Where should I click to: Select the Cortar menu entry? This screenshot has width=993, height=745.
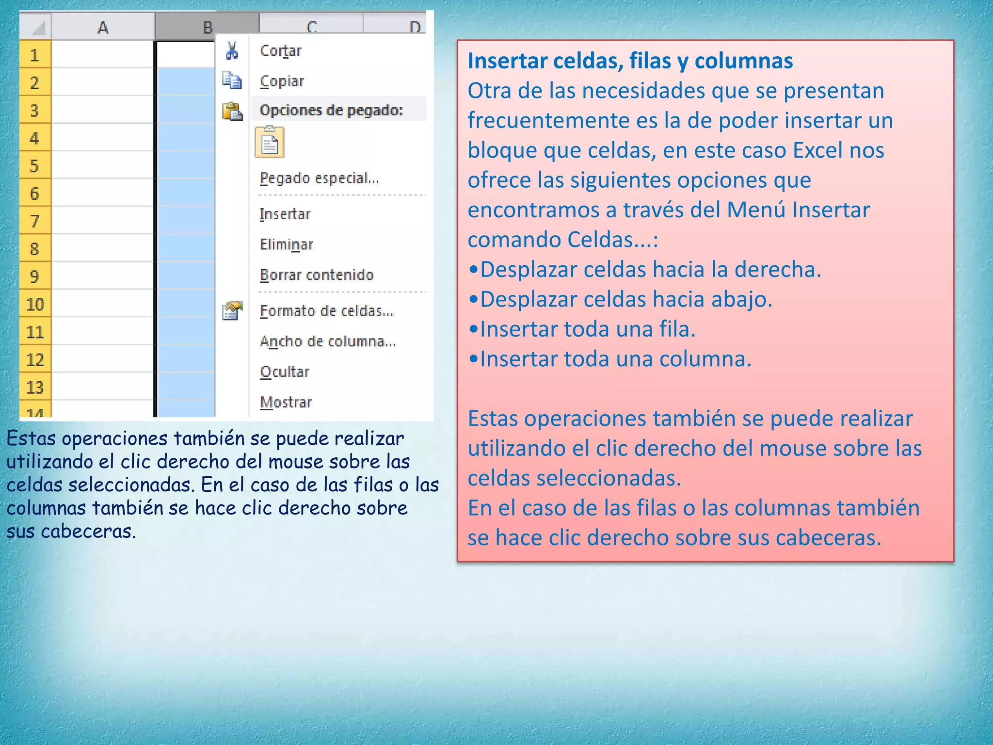click(281, 50)
